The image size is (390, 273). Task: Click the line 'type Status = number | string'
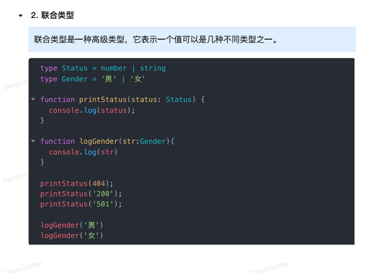[x=103, y=68]
